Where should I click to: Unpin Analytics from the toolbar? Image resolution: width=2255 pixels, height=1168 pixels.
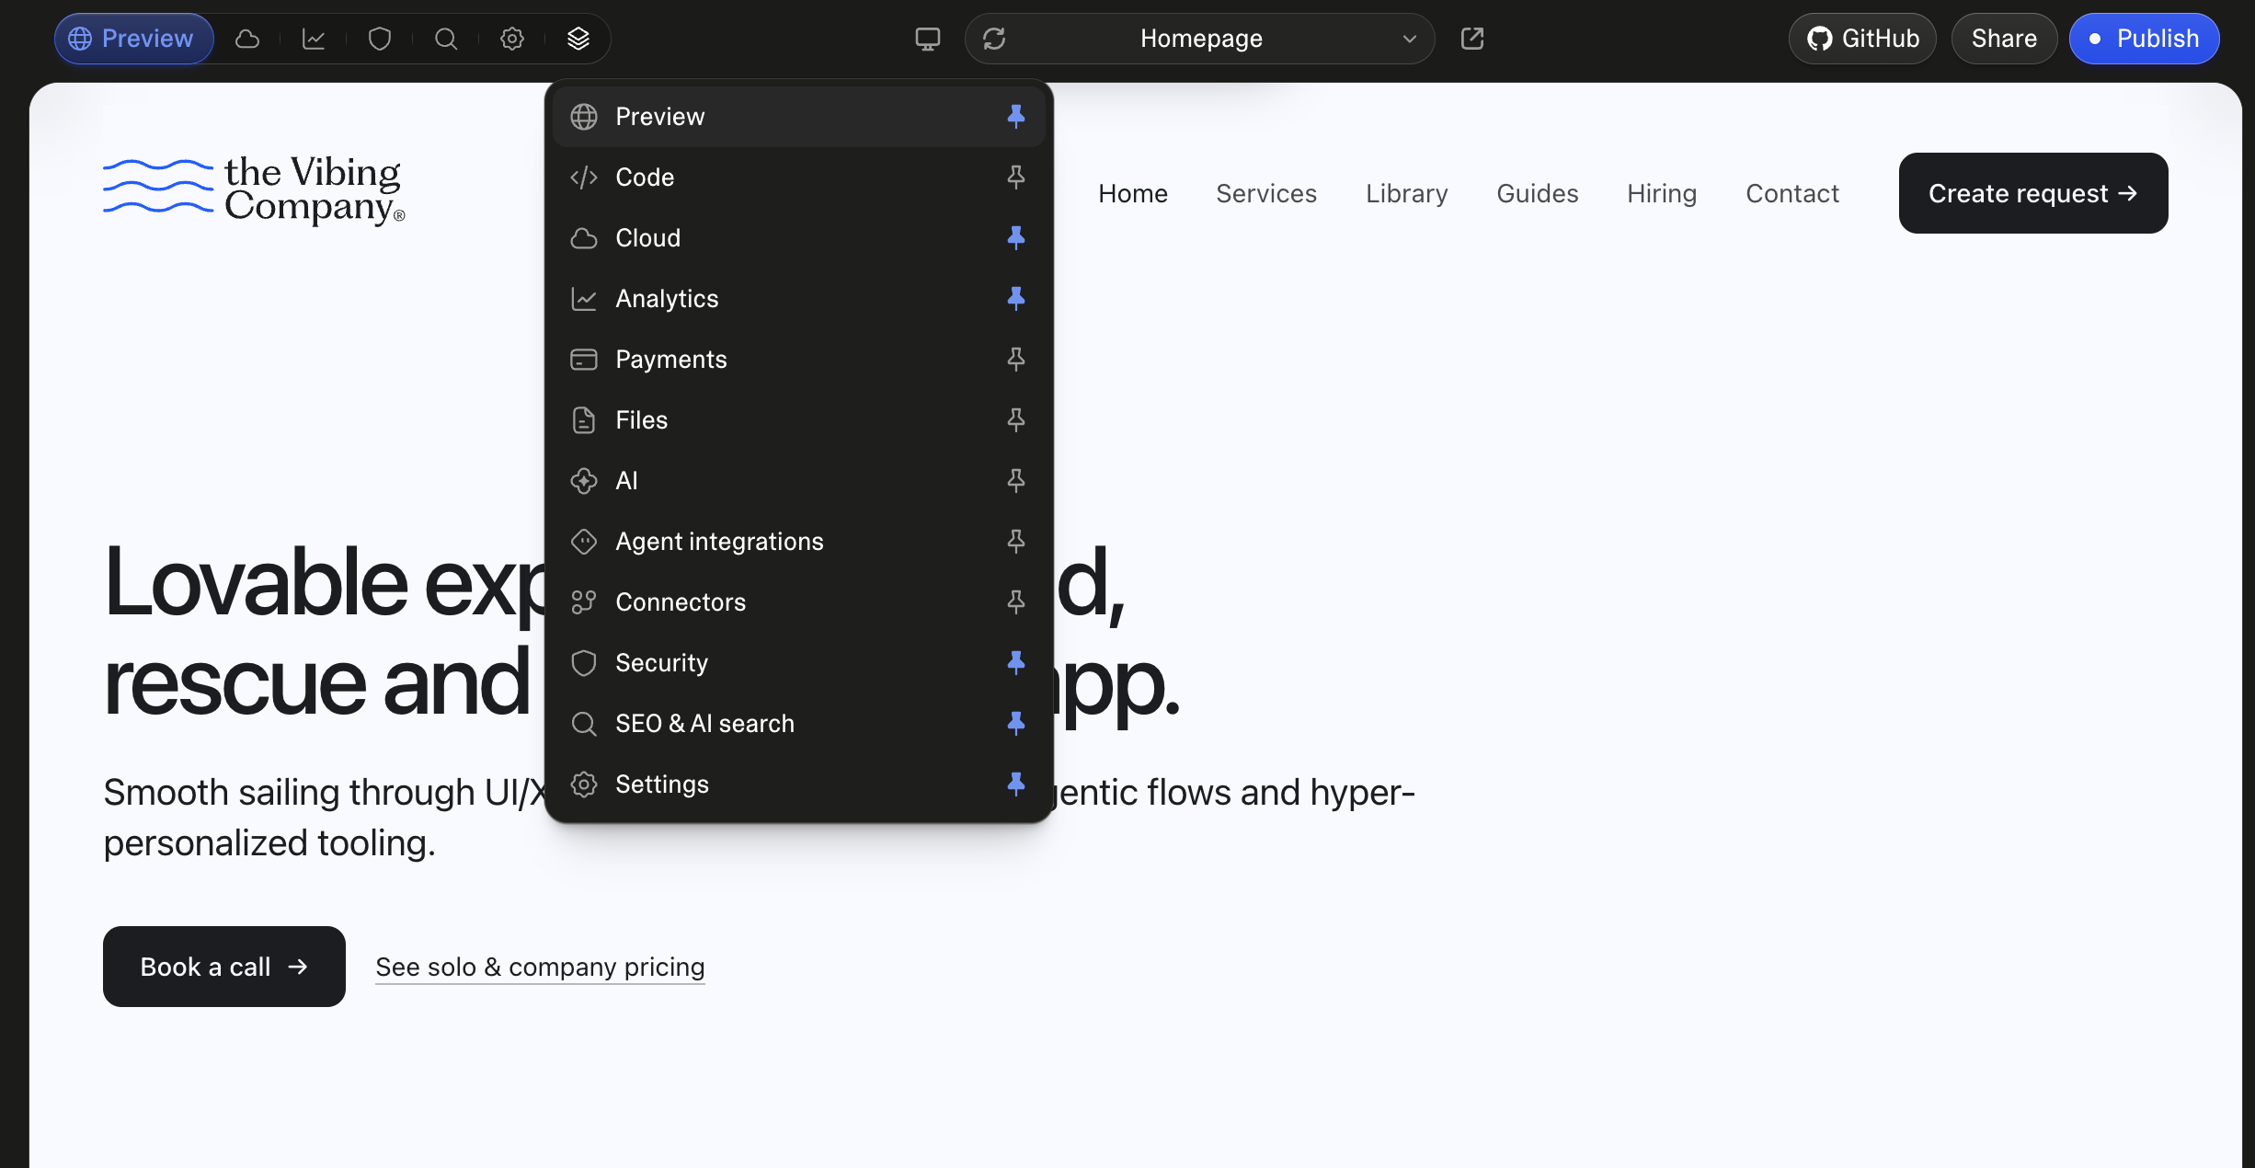1016,299
